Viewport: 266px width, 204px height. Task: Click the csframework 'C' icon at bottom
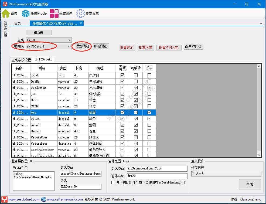[43, 199]
